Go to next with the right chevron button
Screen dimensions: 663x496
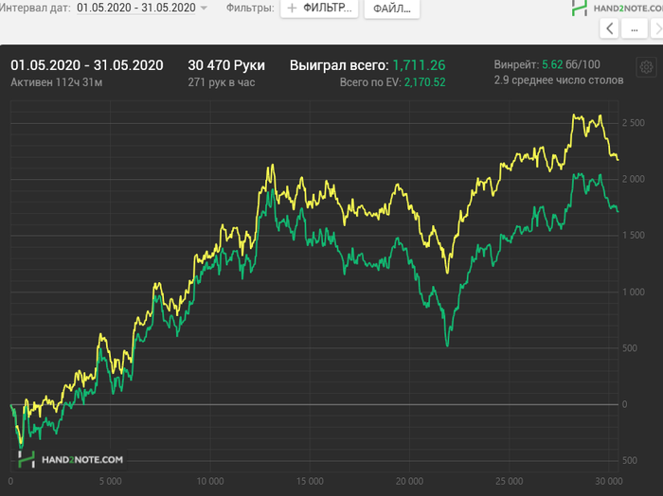click(x=657, y=28)
